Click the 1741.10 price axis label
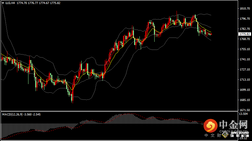 pos(245,59)
